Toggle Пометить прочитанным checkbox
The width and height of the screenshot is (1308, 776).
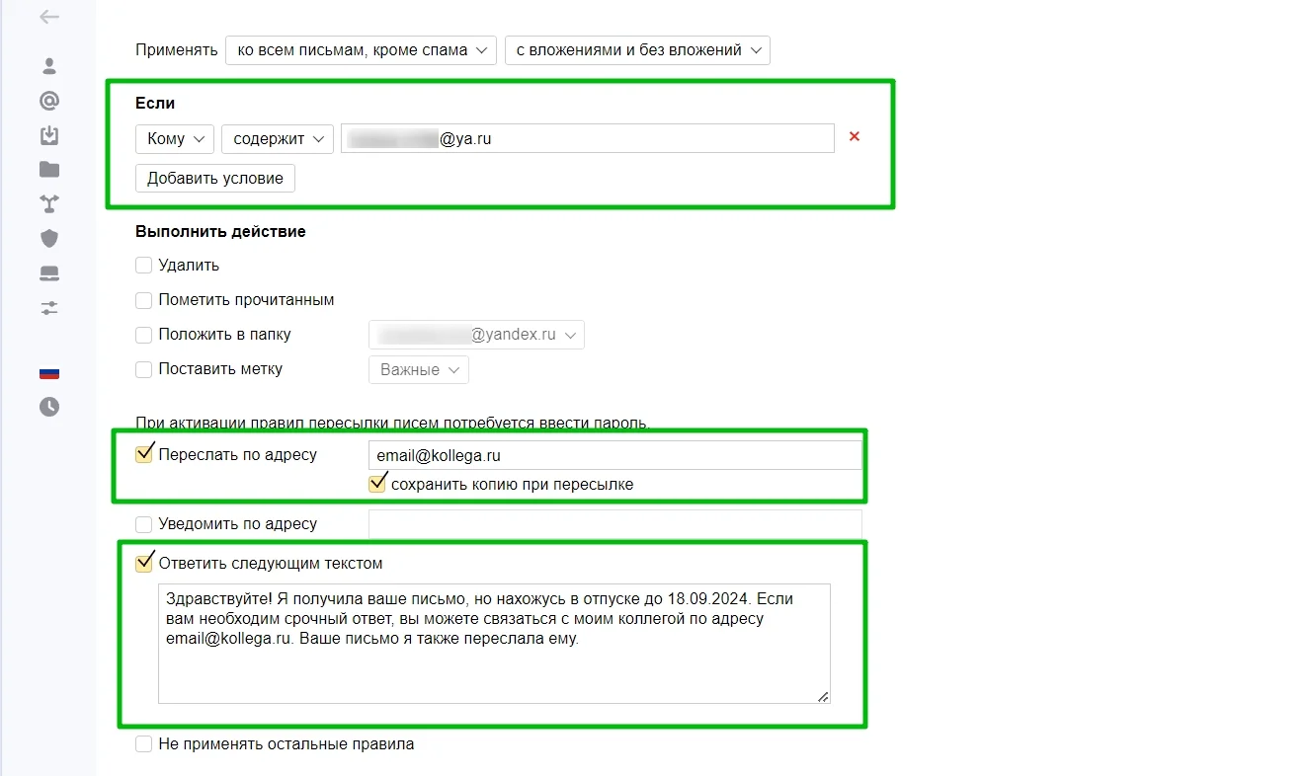pos(143,299)
